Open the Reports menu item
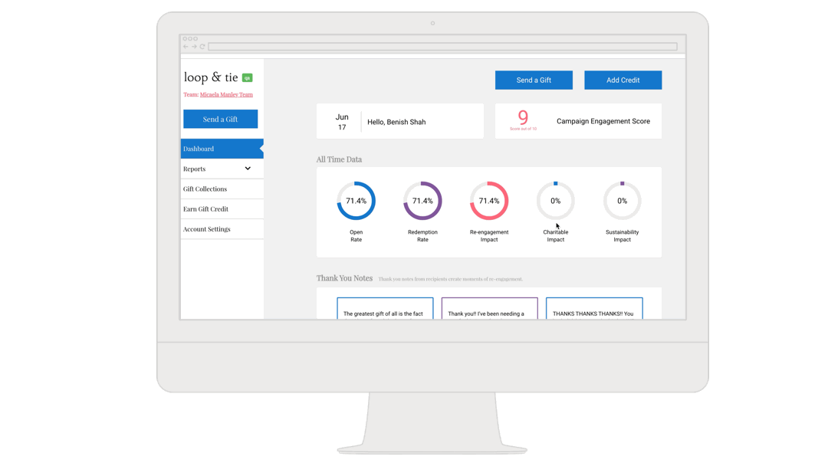The width and height of the screenshot is (828, 466). [222, 169]
